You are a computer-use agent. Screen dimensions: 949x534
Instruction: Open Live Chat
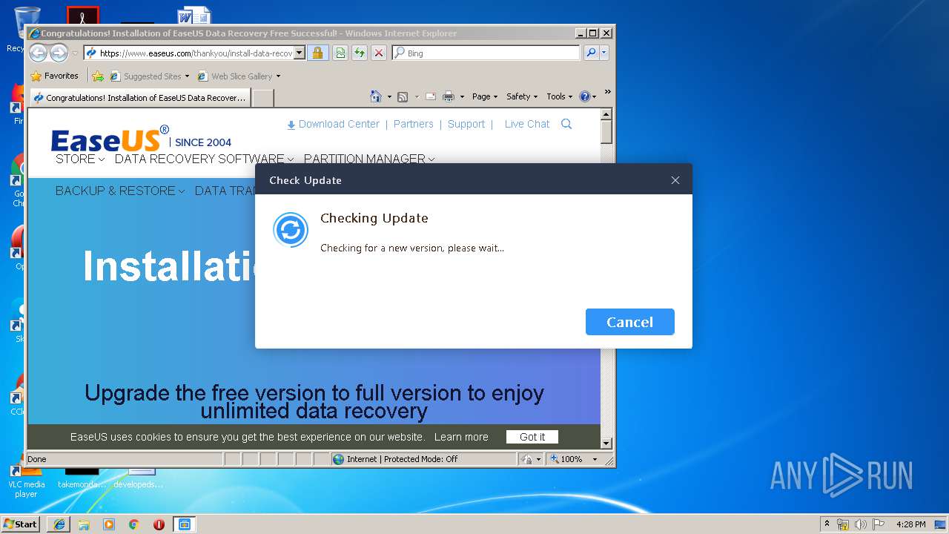point(527,124)
